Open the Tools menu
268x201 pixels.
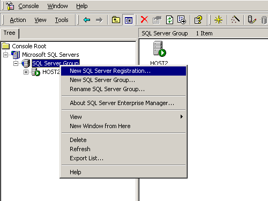pos(62,20)
